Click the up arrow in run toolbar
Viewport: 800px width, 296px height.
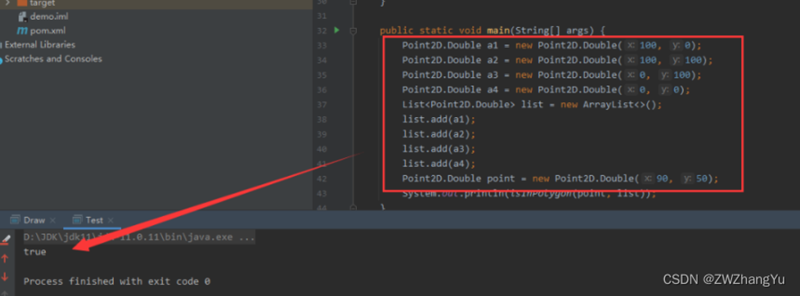click(x=5, y=258)
